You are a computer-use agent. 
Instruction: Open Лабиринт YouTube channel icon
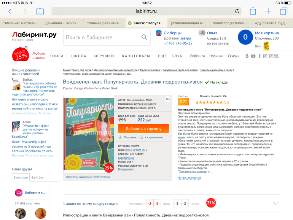[253, 56]
